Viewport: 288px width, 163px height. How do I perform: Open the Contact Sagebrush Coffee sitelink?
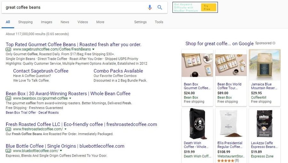(x=41, y=71)
